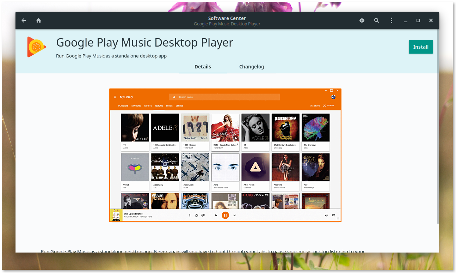Screen dimensions: 456x273
Task: Install Google Play Music Desktop Player
Action: 421,47
